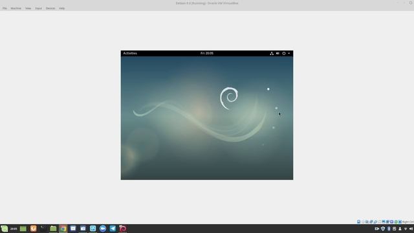Open Telegram from the taskbar

pos(113,228)
